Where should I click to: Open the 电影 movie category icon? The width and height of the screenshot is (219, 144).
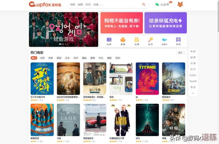[109, 40]
